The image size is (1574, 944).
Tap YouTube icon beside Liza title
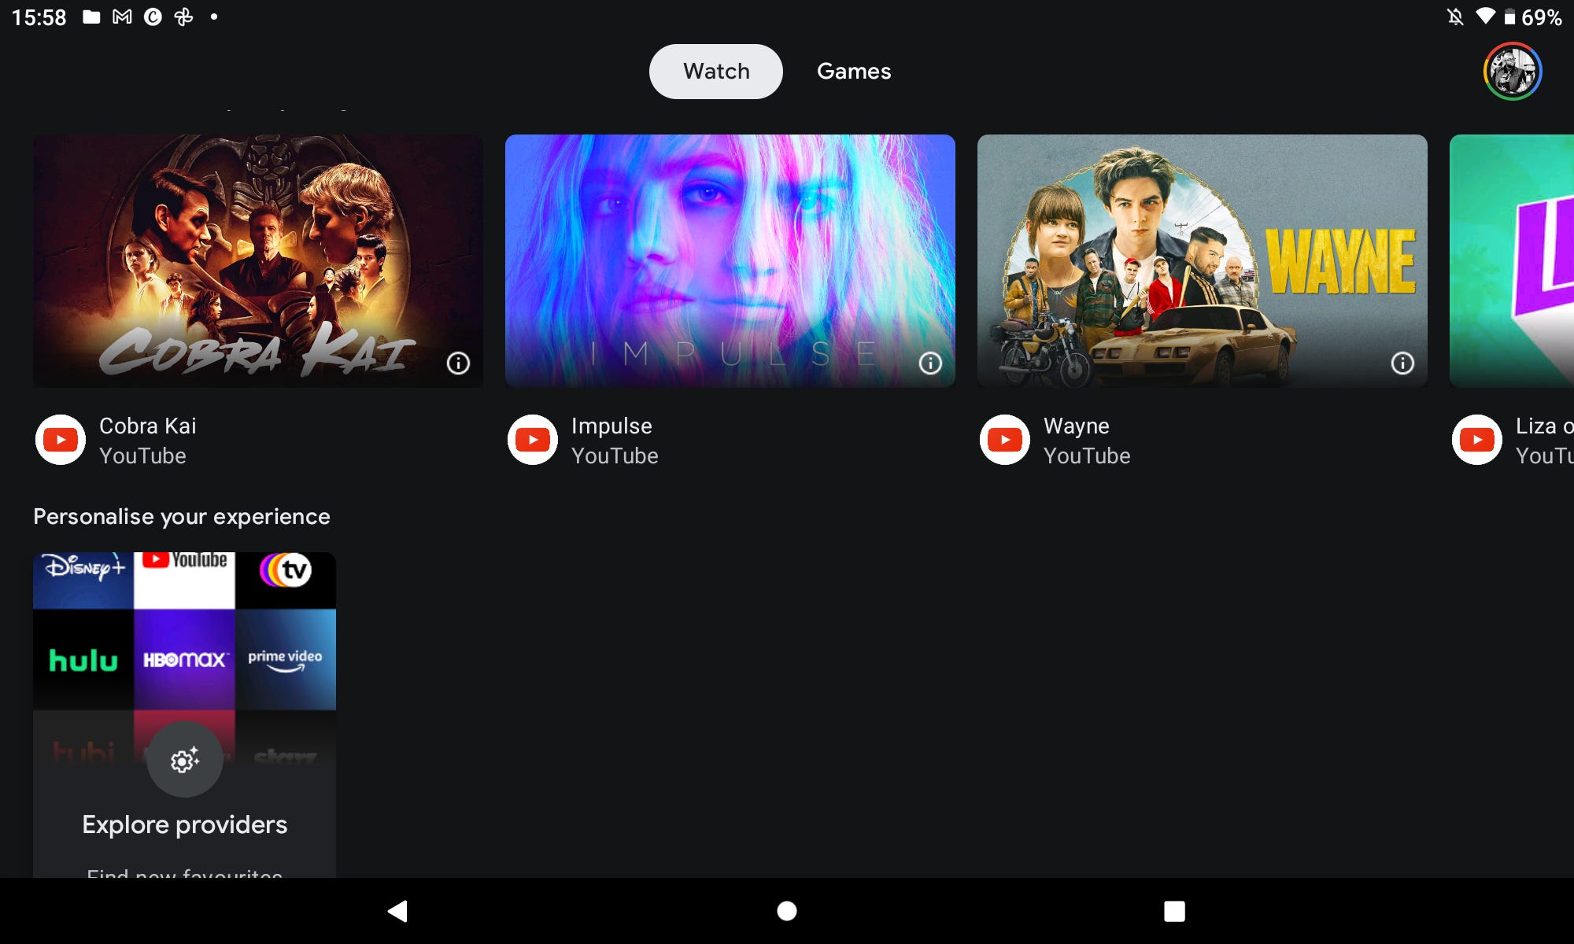point(1477,440)
